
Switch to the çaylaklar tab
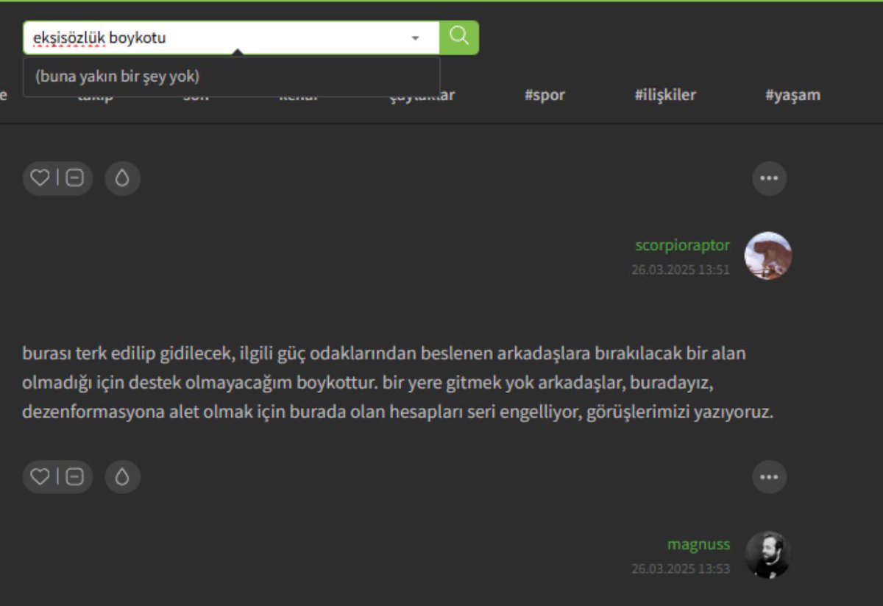point(422,96)
